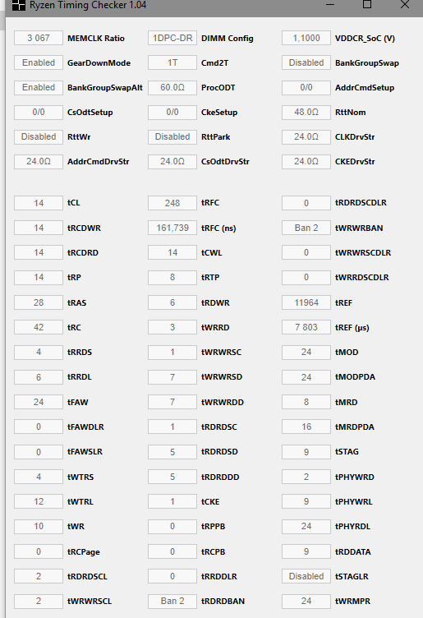Click the tREF value box showing 11964
This screenshot has height=618, width=423.
(306, 302)
